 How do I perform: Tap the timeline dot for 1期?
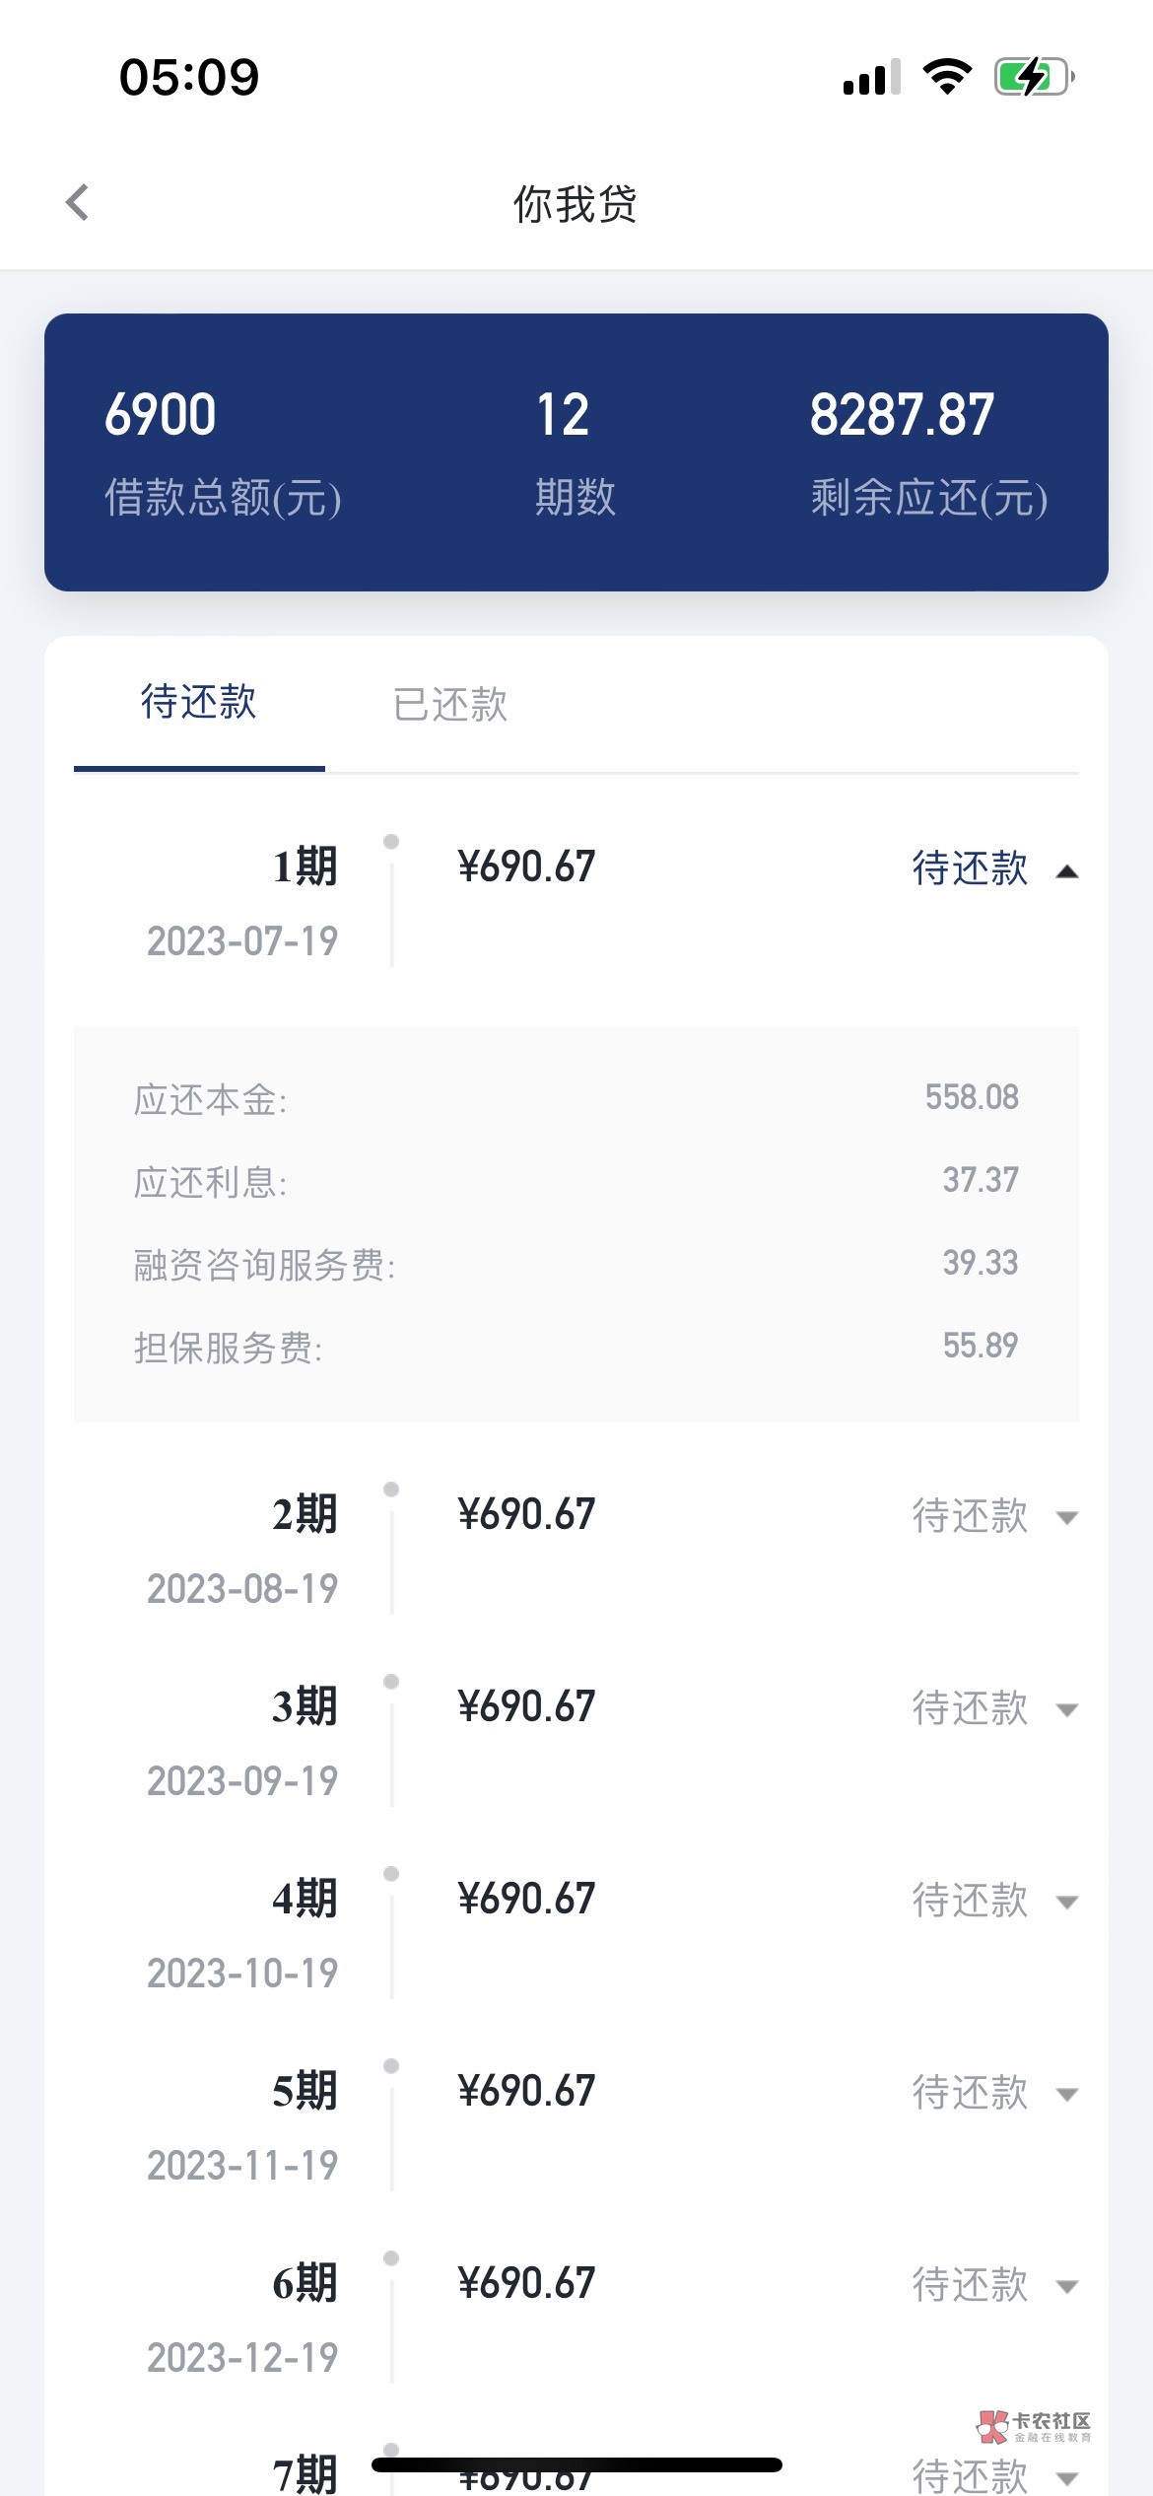click(391, 842)
